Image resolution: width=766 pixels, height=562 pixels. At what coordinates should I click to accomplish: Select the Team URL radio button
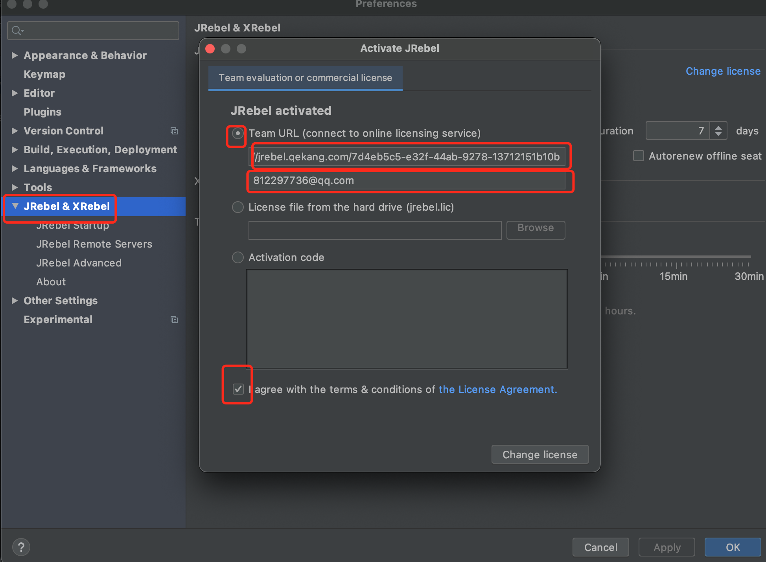pos(238,133)
